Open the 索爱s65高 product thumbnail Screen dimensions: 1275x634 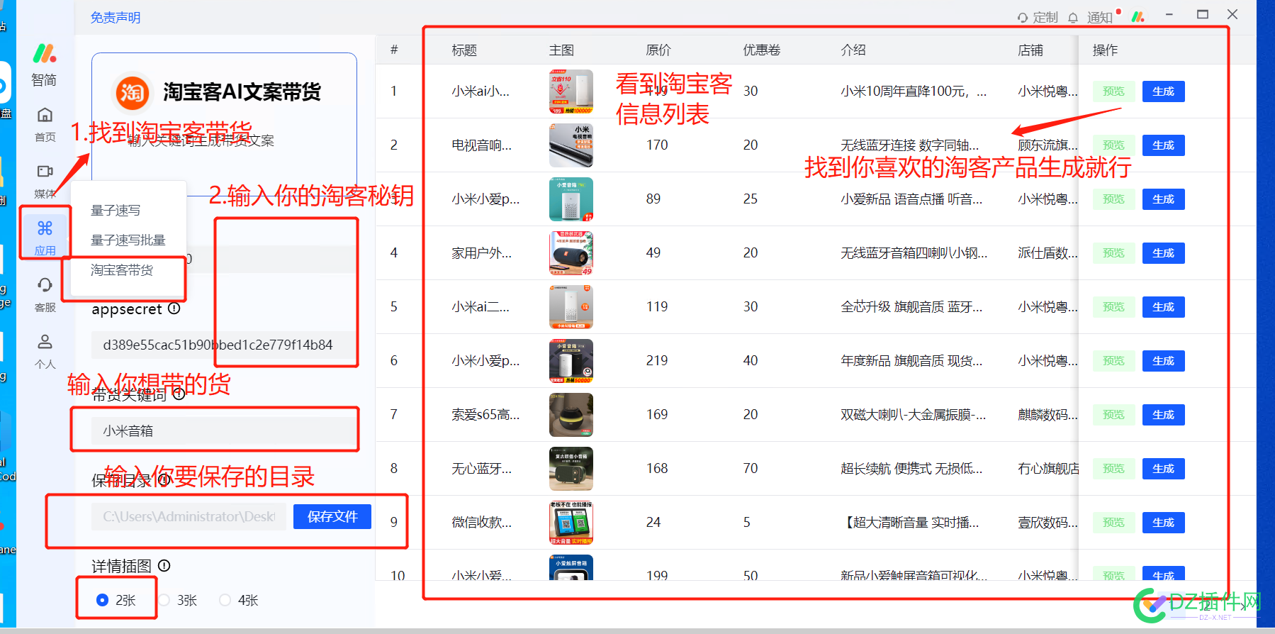[x=571, y=415]
